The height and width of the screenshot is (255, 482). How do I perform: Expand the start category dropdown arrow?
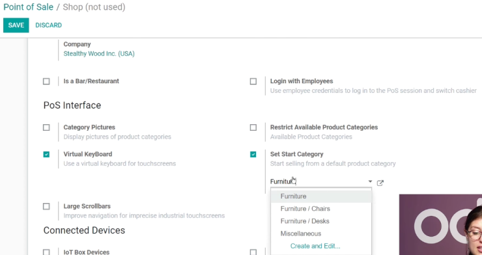pyautogui.click(x=370, y=181)
